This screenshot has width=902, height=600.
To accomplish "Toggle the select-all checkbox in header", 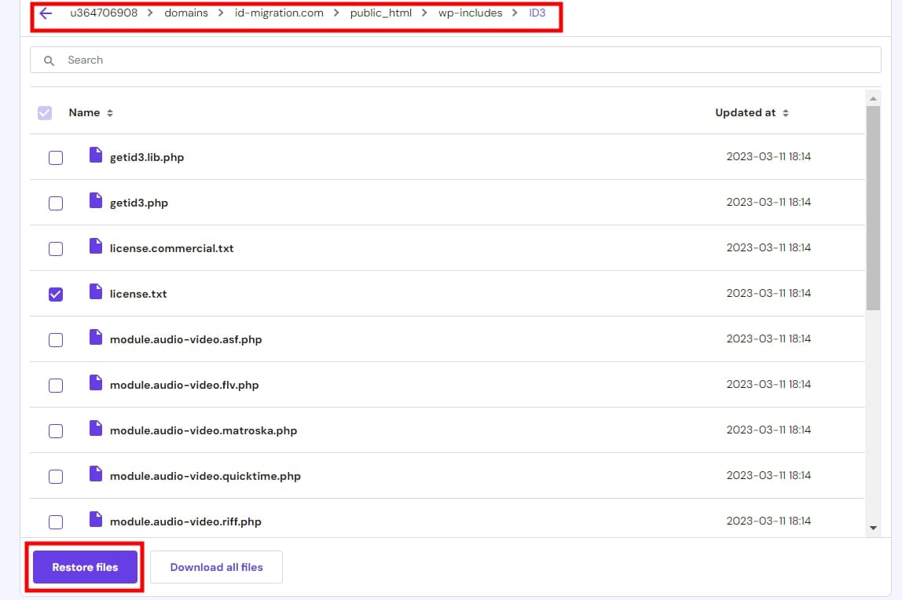I will tap(45, 113).
